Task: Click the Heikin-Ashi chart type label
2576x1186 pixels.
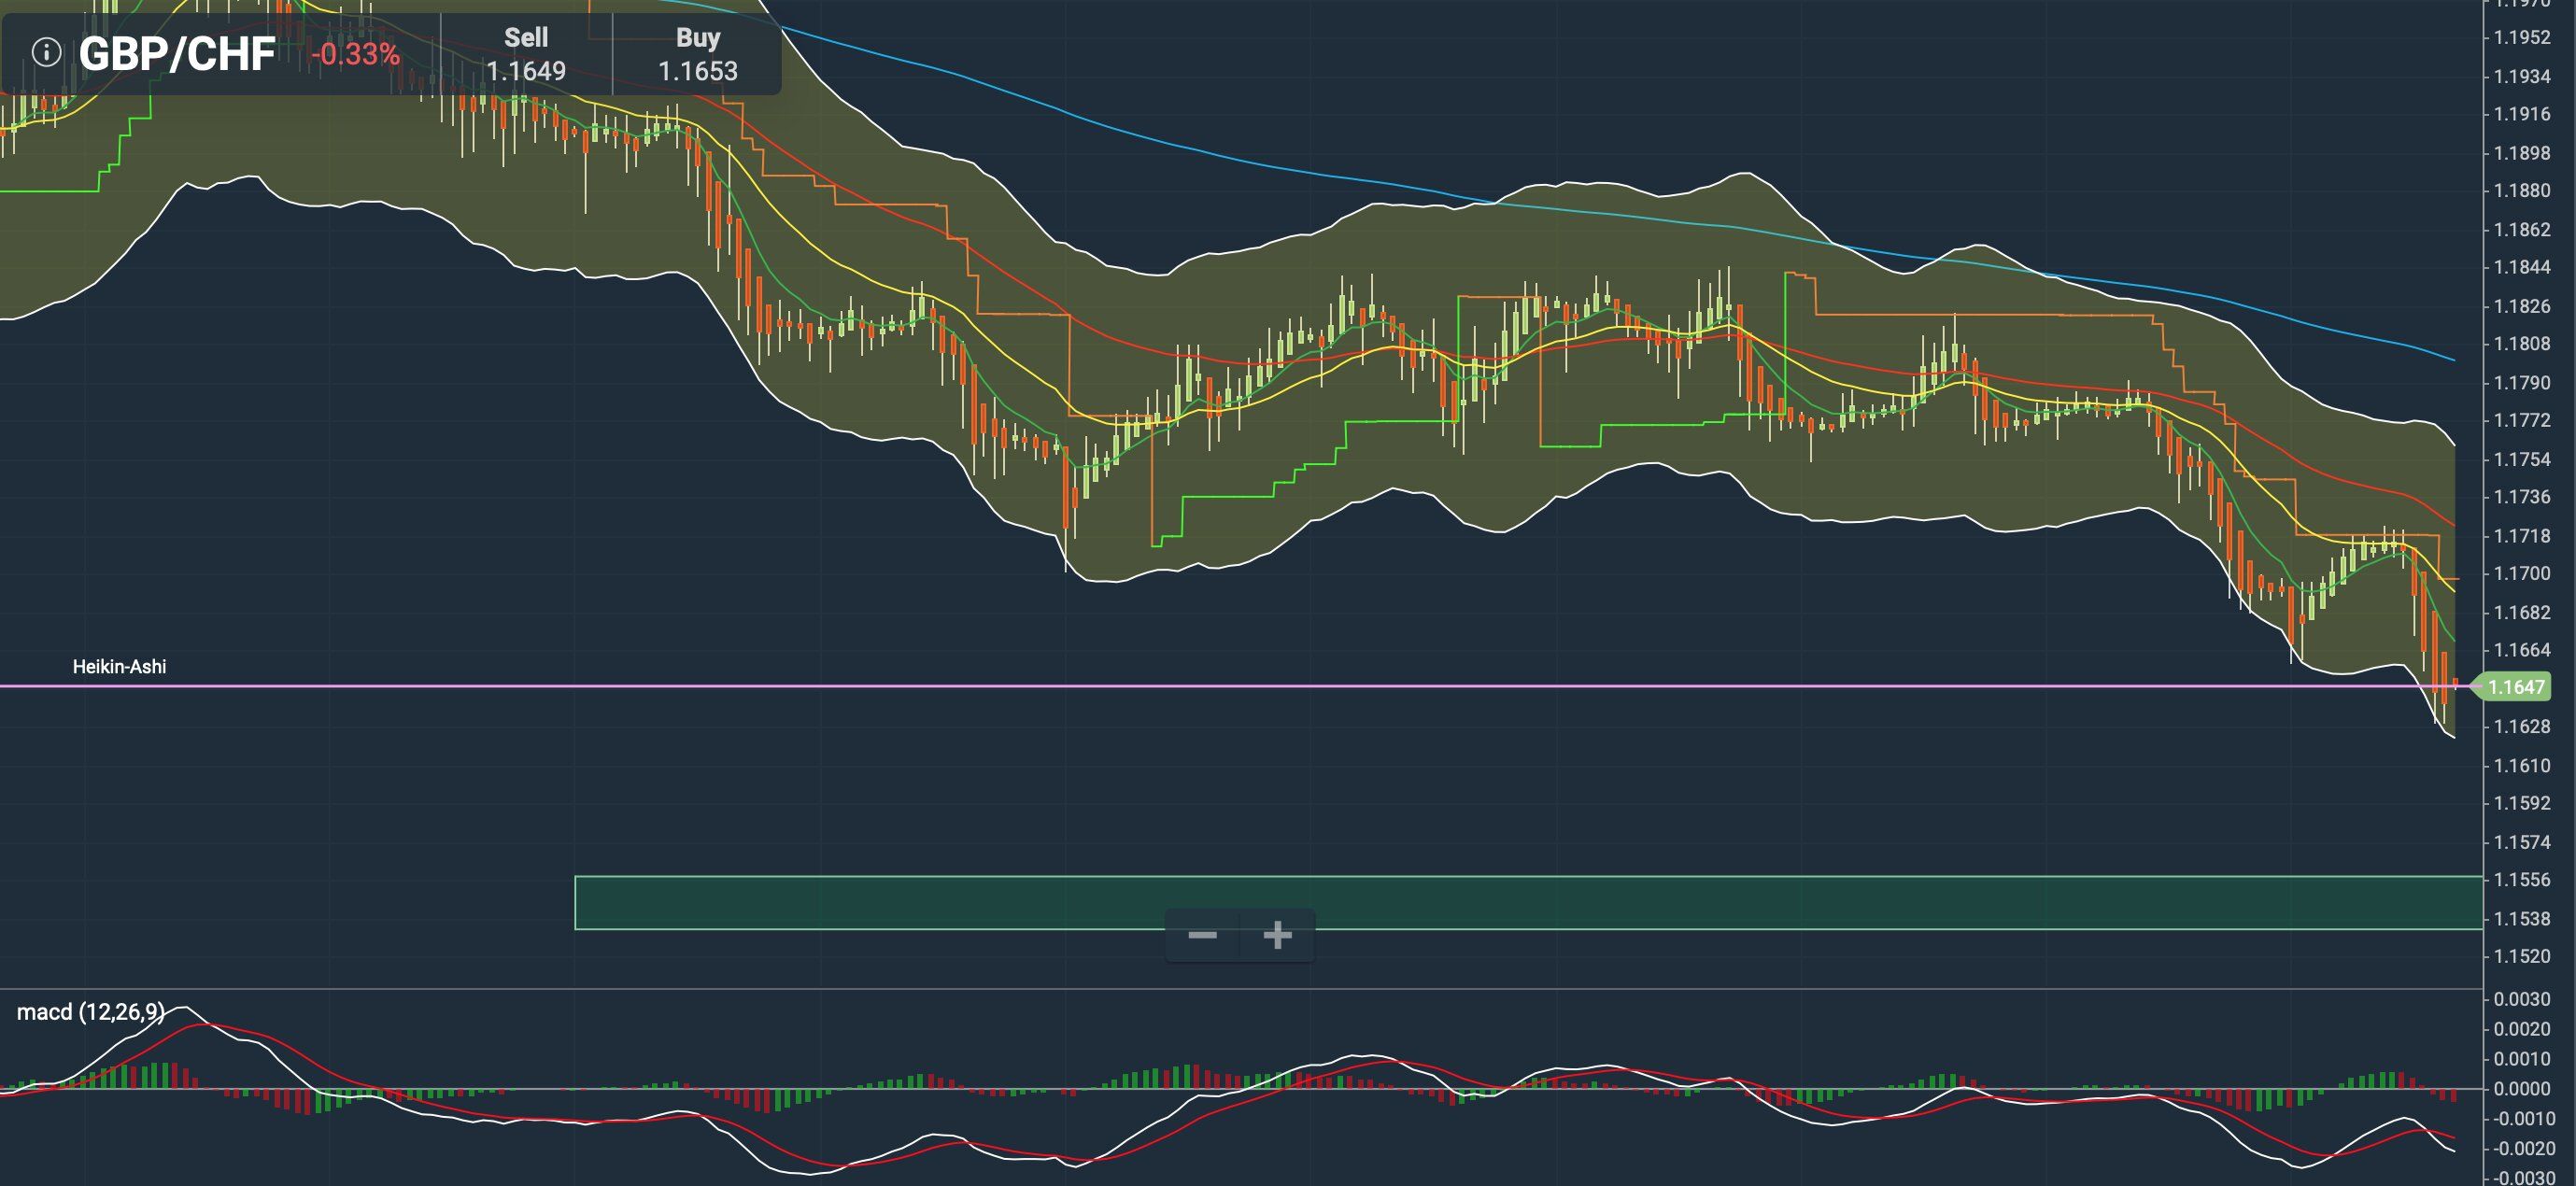Action: pos(119,666)
